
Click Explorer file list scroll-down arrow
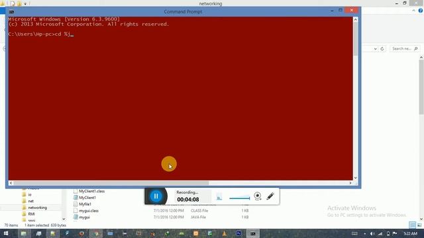point(421,219)
